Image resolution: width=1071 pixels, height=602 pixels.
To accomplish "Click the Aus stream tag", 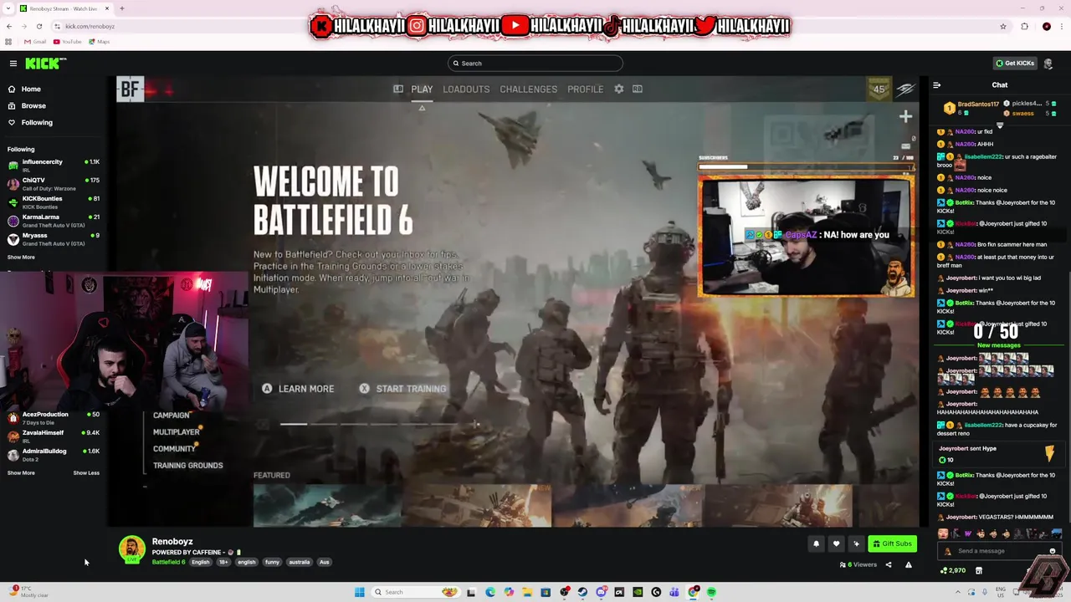I will 324,563.
